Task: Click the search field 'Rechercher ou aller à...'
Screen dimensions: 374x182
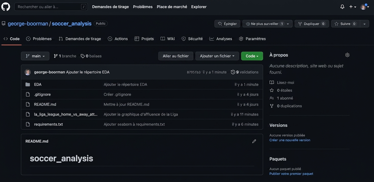Action: 51,7
